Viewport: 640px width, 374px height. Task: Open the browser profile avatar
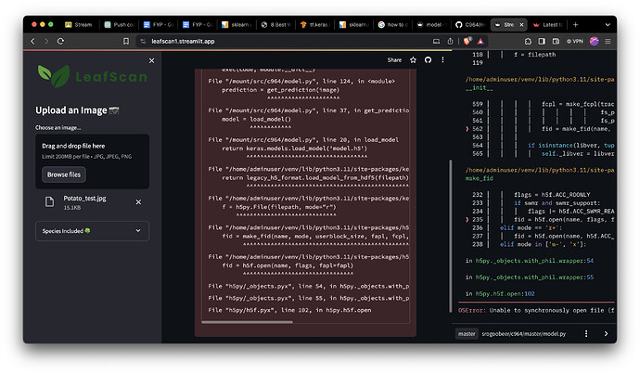[x=595, y=41]
